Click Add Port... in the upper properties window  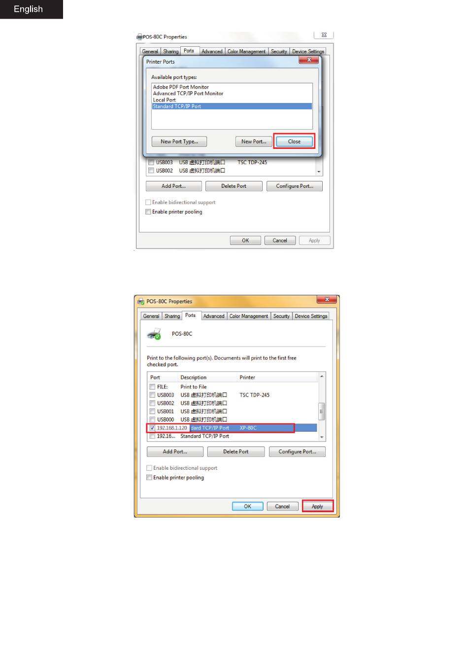pyautogui.click(x=173, y=186)
